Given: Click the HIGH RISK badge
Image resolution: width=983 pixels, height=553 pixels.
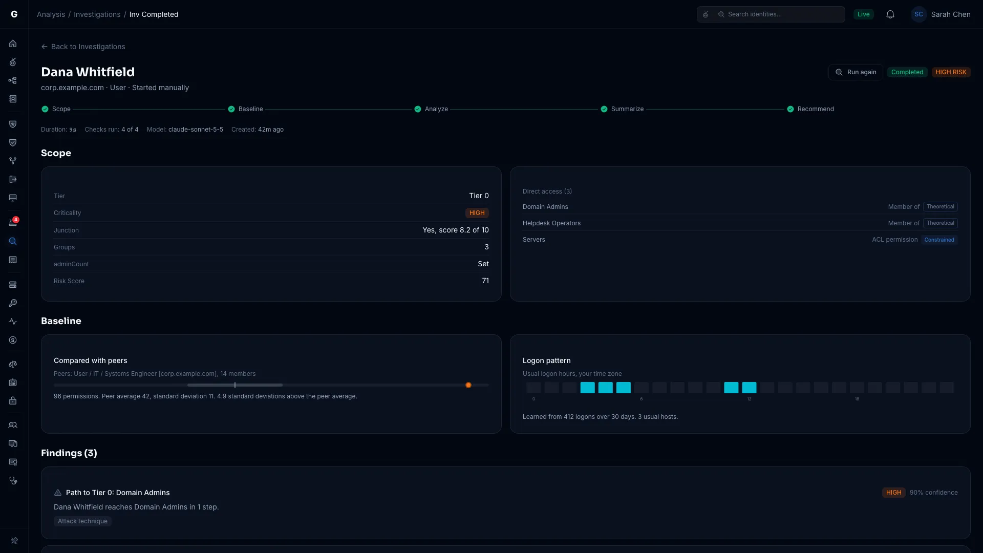Looking at the screenshot, I should pyautogui.click(x=951, y=72).
